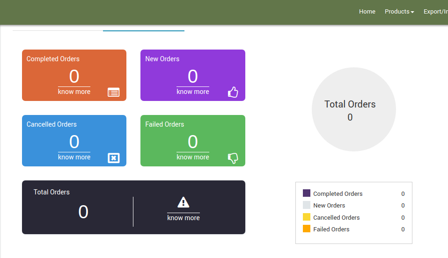Click 'know more' under New Orders
This screenshot has height=258, width=448.
click(x=192, y=92)
